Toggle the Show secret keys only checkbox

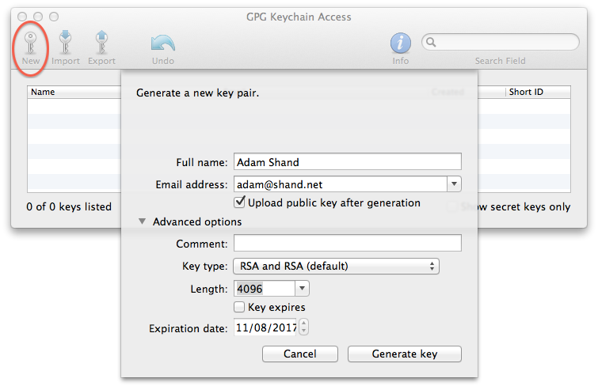click(x=452, y=206)
